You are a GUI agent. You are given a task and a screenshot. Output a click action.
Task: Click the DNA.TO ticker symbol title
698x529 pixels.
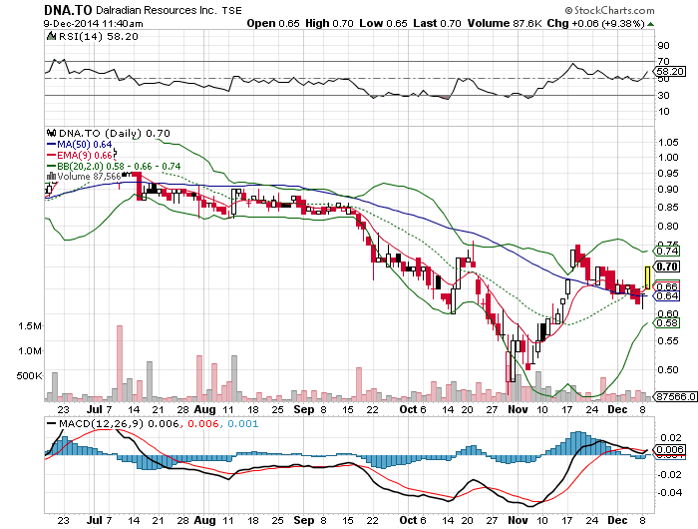(x=68, y=10)
